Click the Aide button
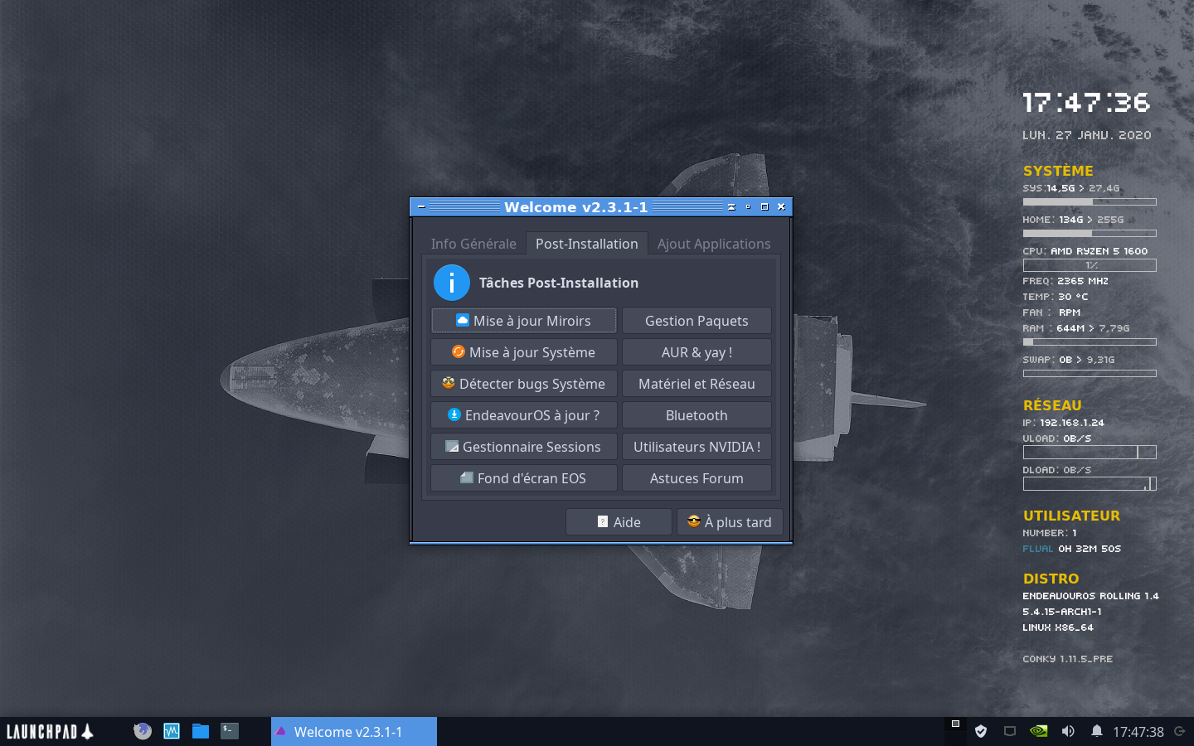This screenshot has height=746, width=1194. (619, 522)
